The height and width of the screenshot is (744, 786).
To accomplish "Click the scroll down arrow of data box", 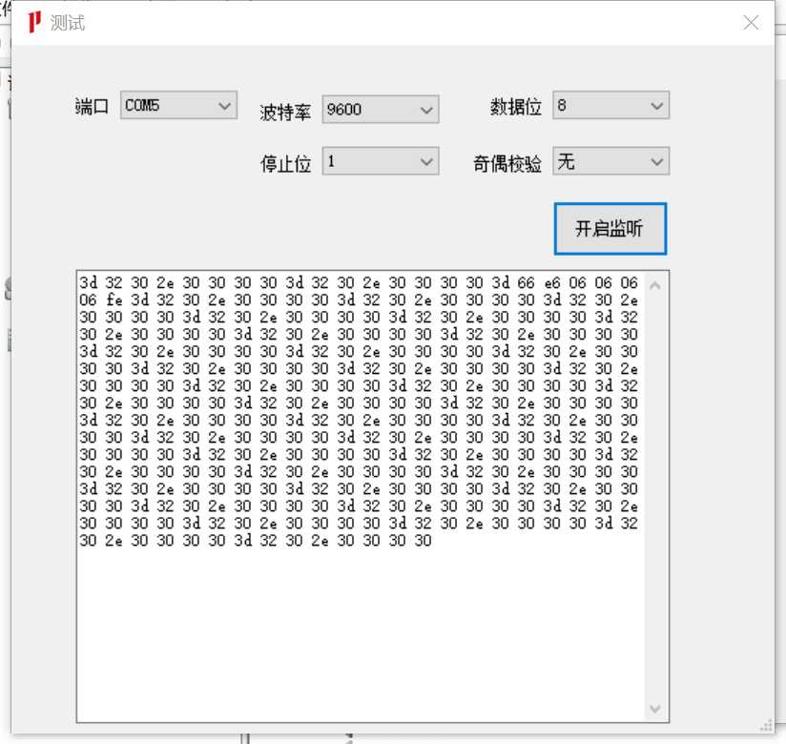I will (x=654, y=709).
